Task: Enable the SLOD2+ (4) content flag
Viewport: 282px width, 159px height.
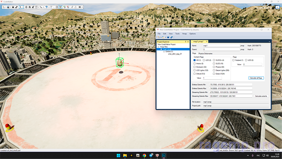Action: point(214,60)
